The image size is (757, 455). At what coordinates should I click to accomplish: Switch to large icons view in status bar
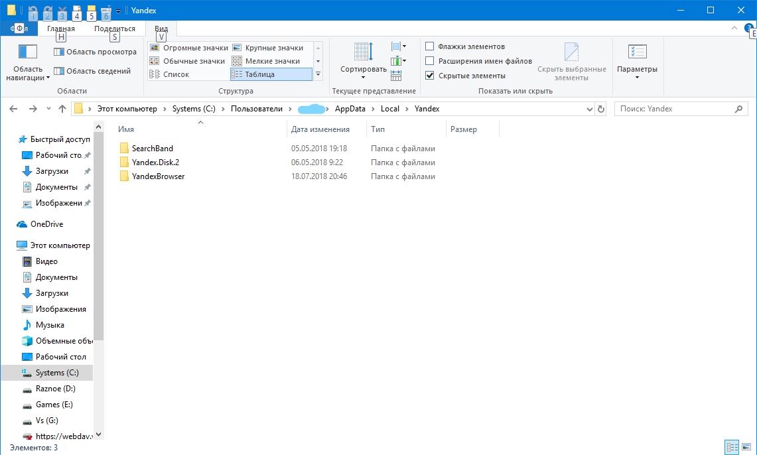point(747,447)
